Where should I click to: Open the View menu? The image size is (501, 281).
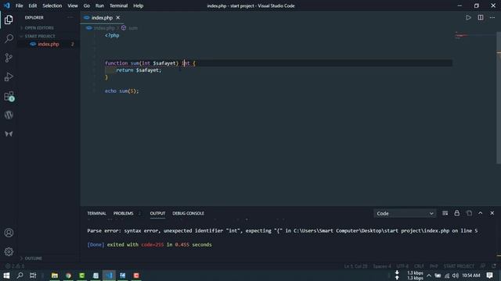click(73, 5)
